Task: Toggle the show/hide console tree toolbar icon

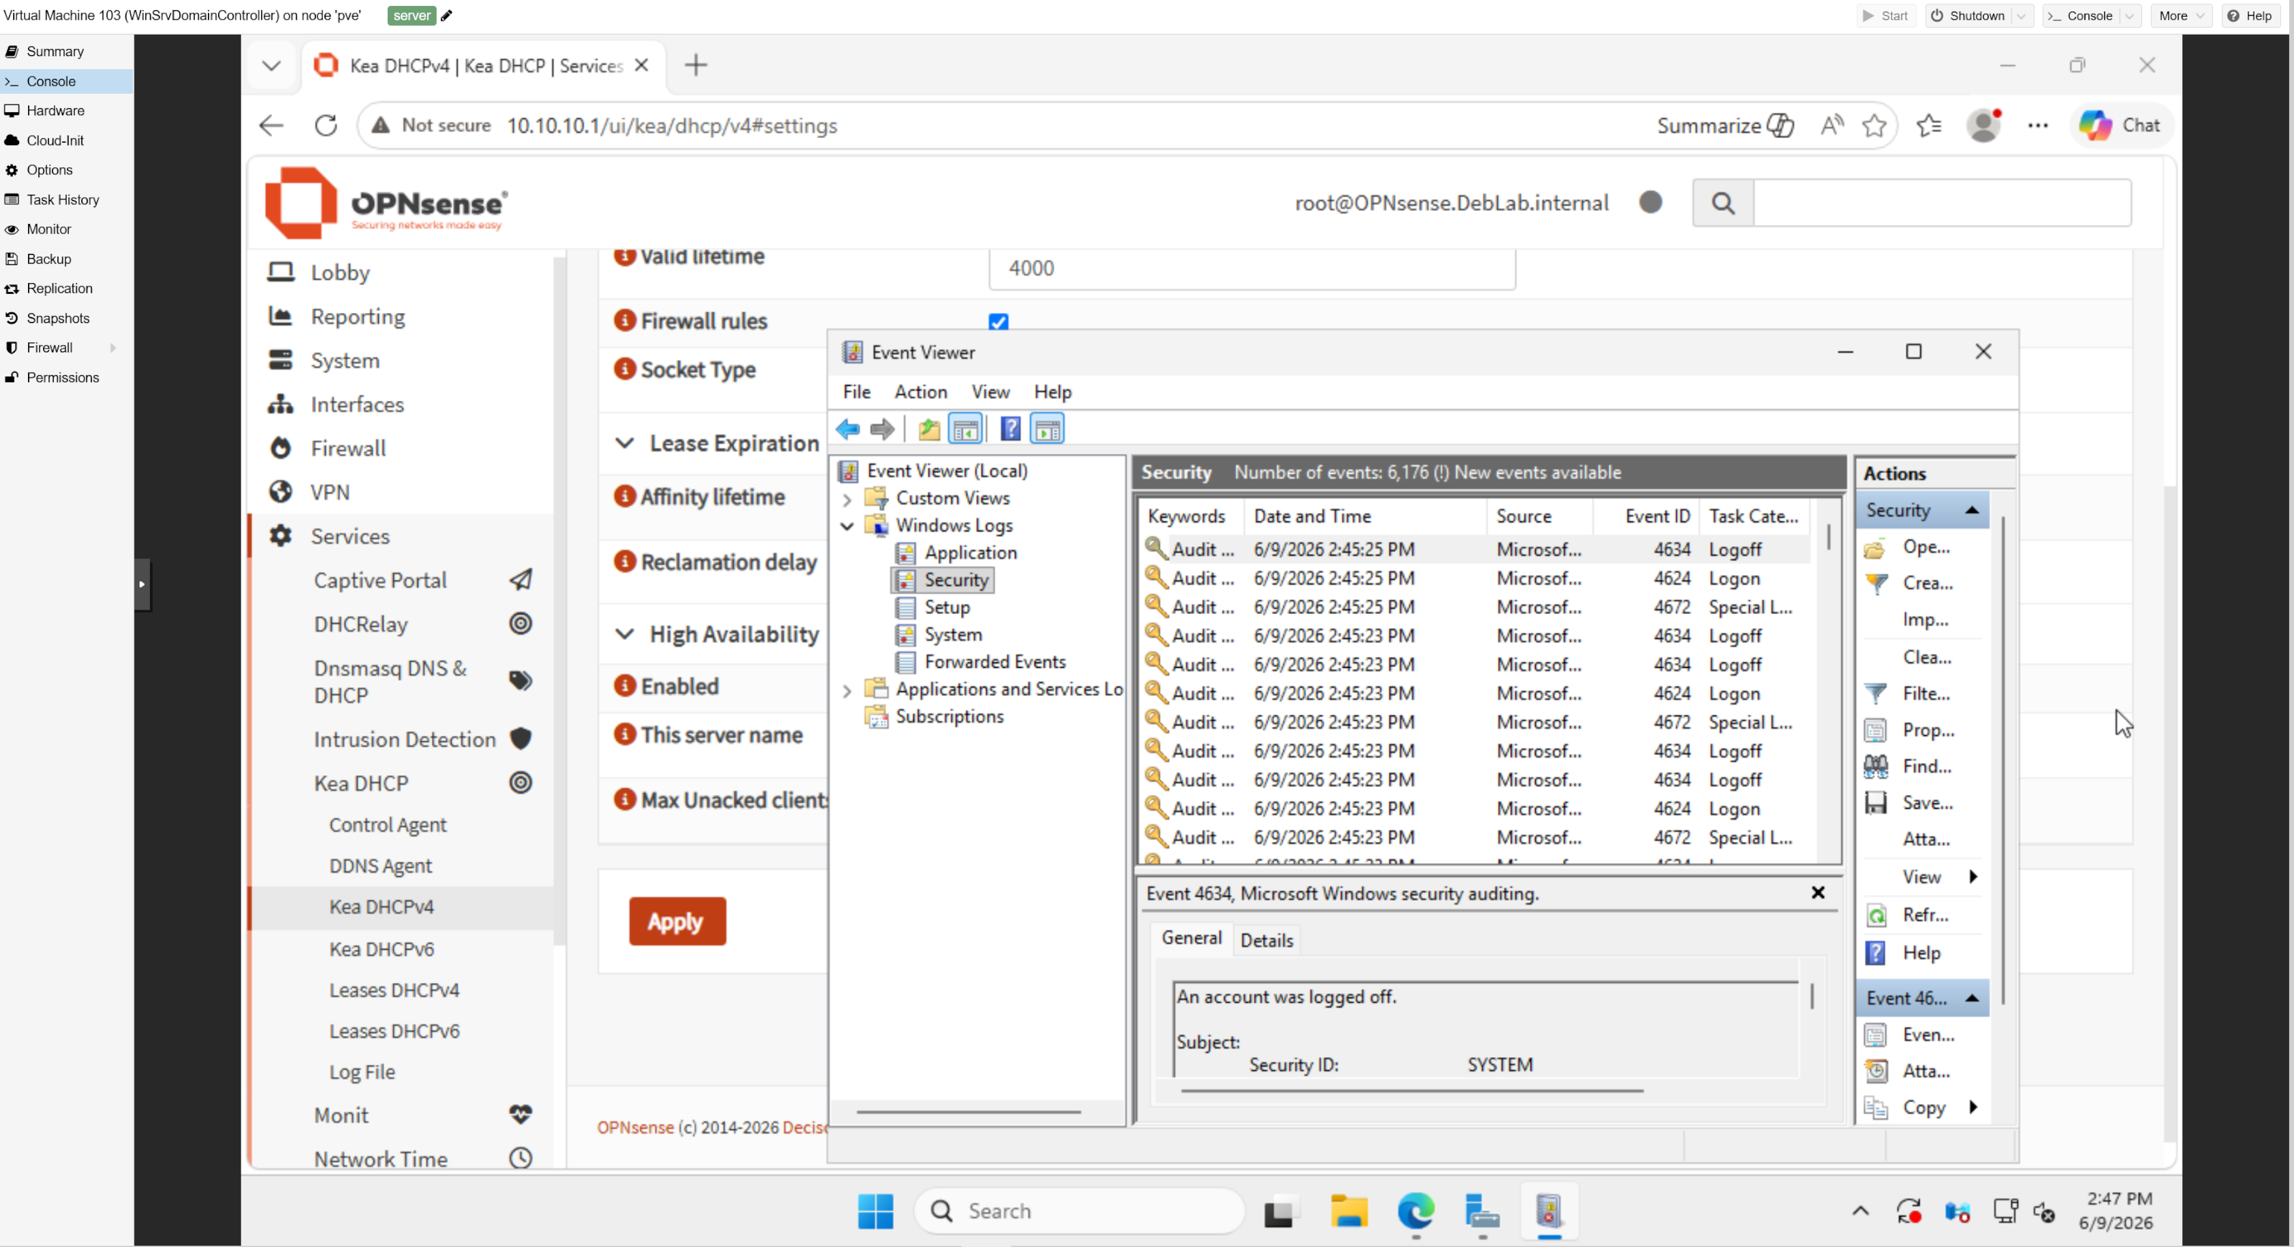Action: tap(965, 429)
